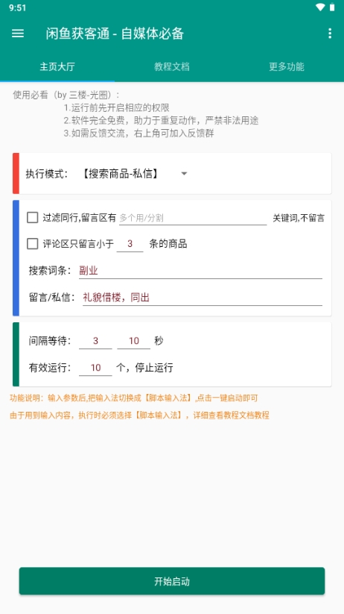
Task: Tap the battery status icon
Action: pos(332,7)
